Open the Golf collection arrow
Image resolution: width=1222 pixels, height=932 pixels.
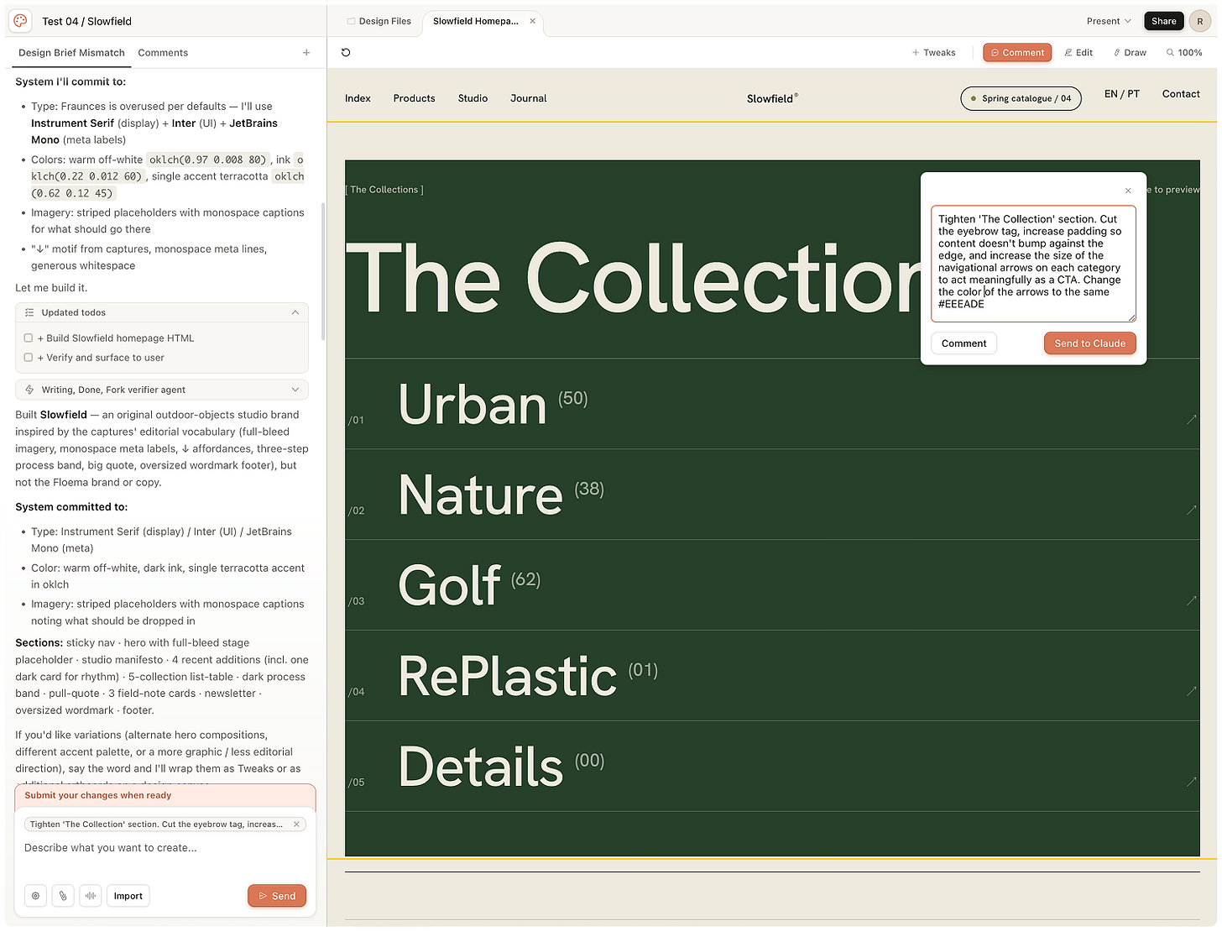coord(1191,600)
